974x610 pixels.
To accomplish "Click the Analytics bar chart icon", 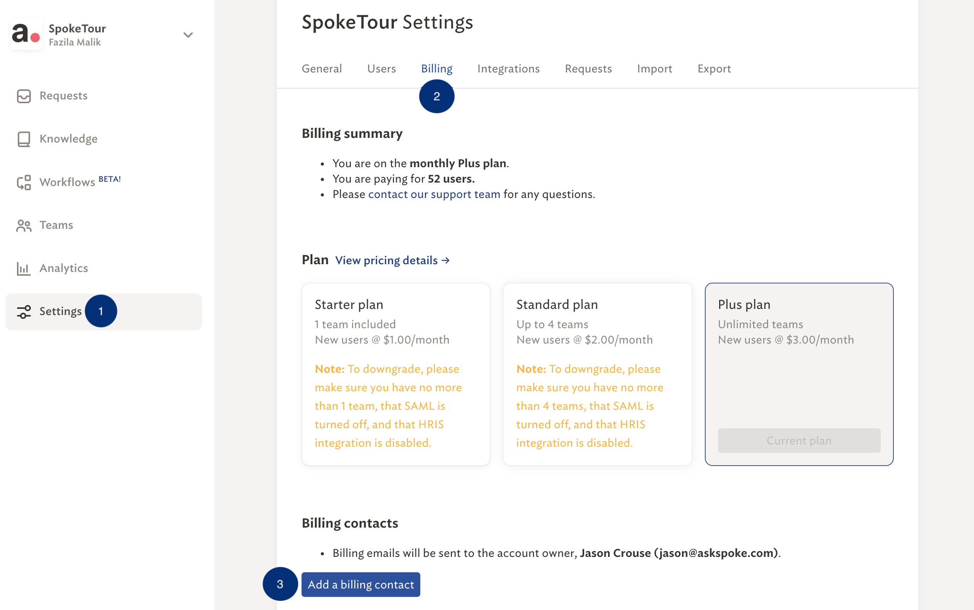I will (x=24, y=269).
